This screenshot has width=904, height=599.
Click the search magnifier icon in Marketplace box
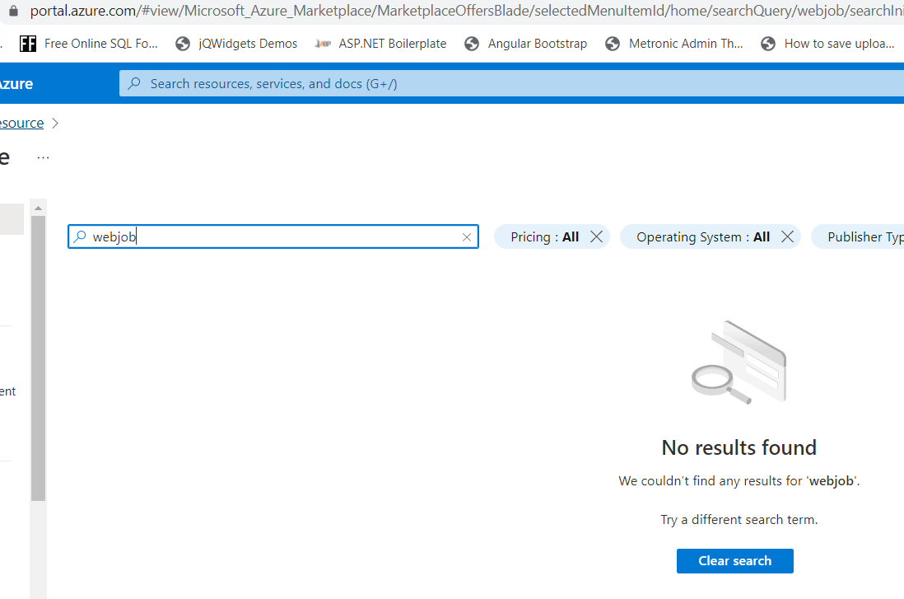(80, 236)
